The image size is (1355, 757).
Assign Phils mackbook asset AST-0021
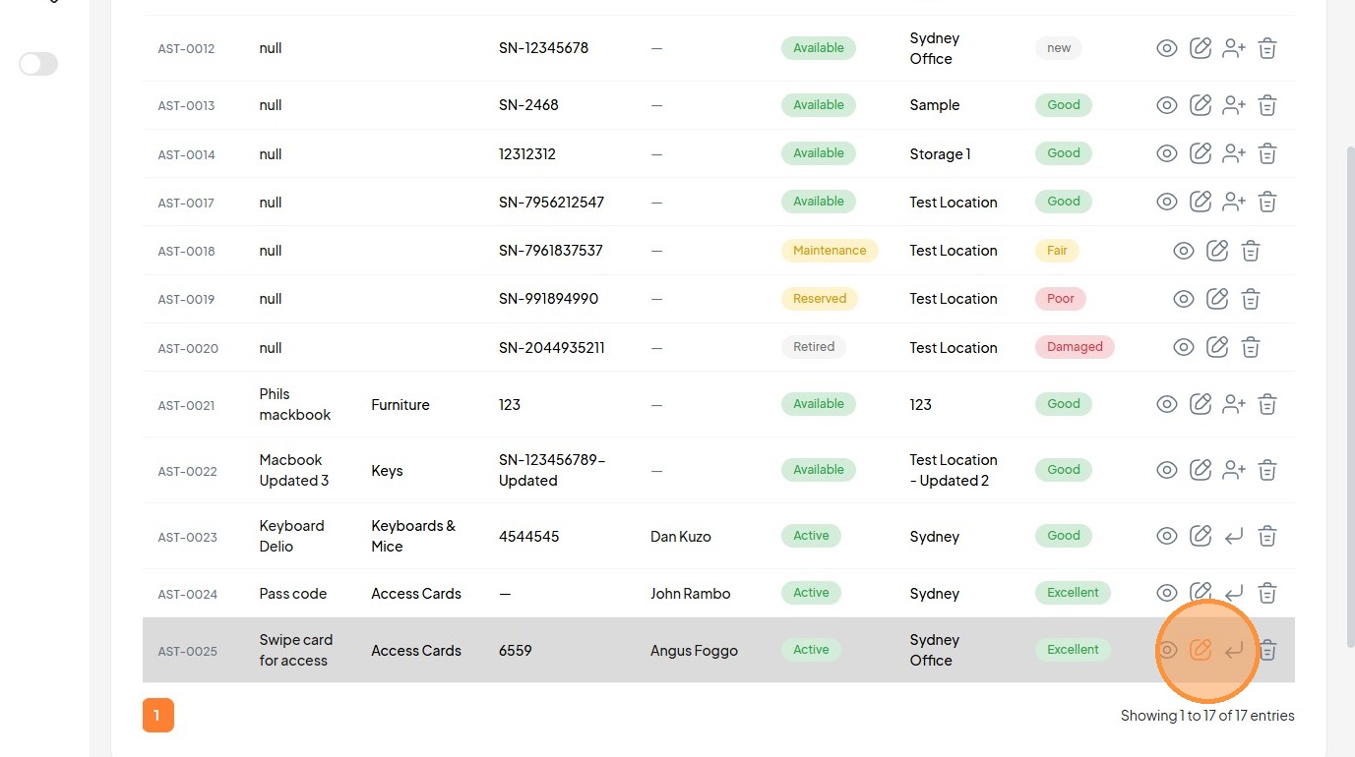(x=1234, y=404)
